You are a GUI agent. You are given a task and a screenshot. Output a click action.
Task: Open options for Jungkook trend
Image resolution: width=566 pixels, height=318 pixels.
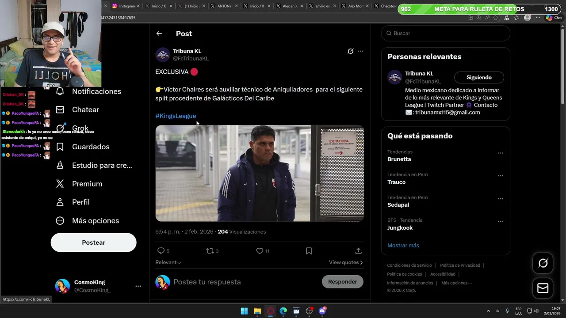coord(500,221)
